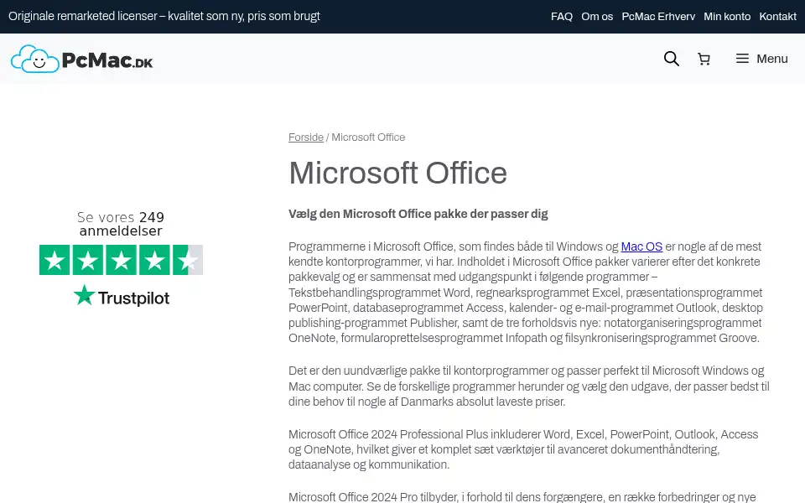Open the search magnifier icon
805x503 pixels.
coord(671,59)
